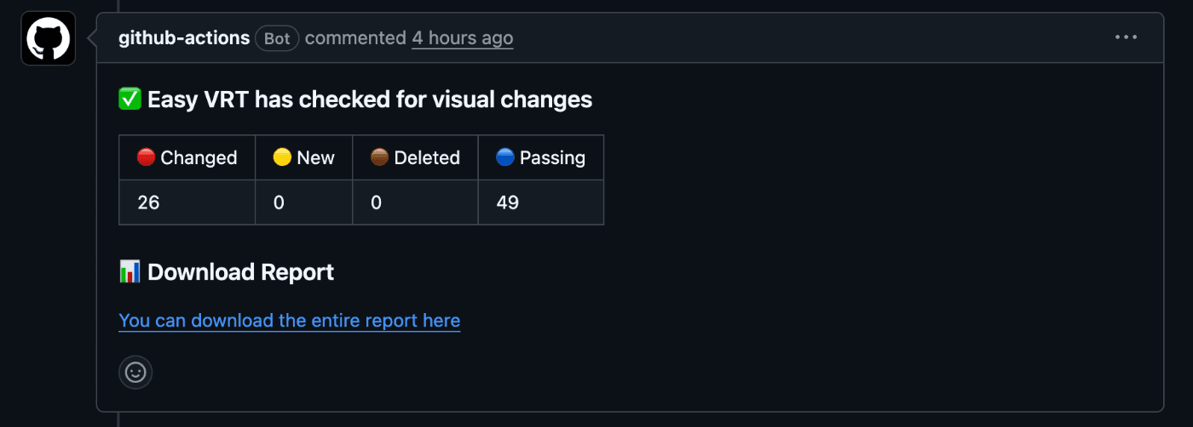Image resolution: width=1193 pixels, height=427 pixels.
Task: Click the '4 hours ago' timestamp link
Action: pyautogui.click(x=463, y=38)
